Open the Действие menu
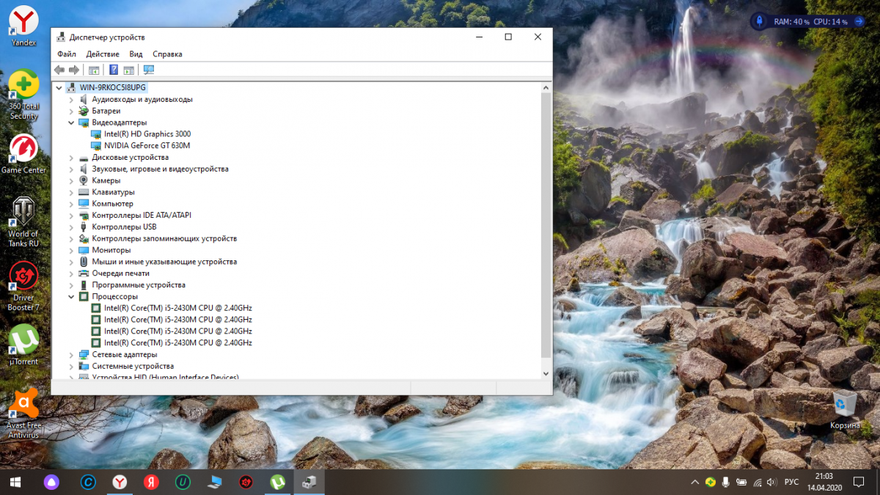 point(103,54)
